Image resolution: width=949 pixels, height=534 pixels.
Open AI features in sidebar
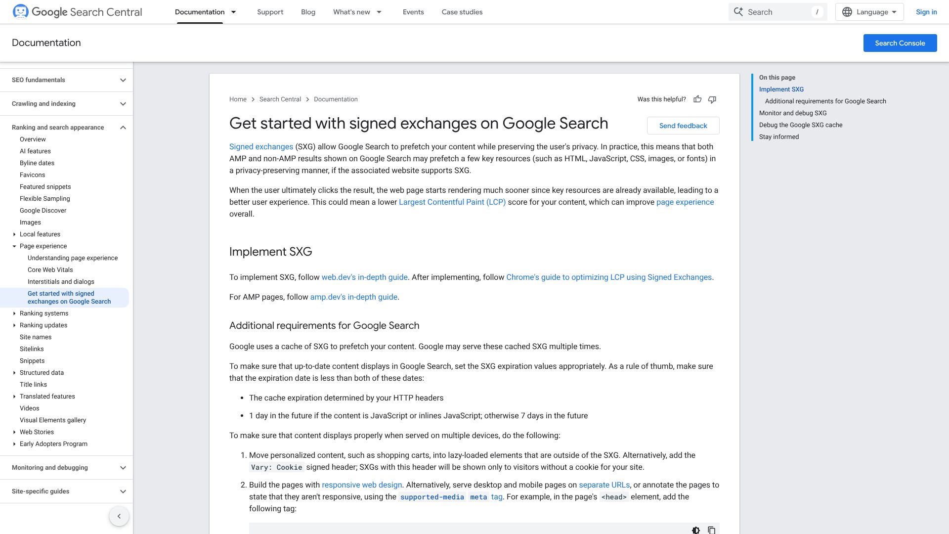coord(35,151)
